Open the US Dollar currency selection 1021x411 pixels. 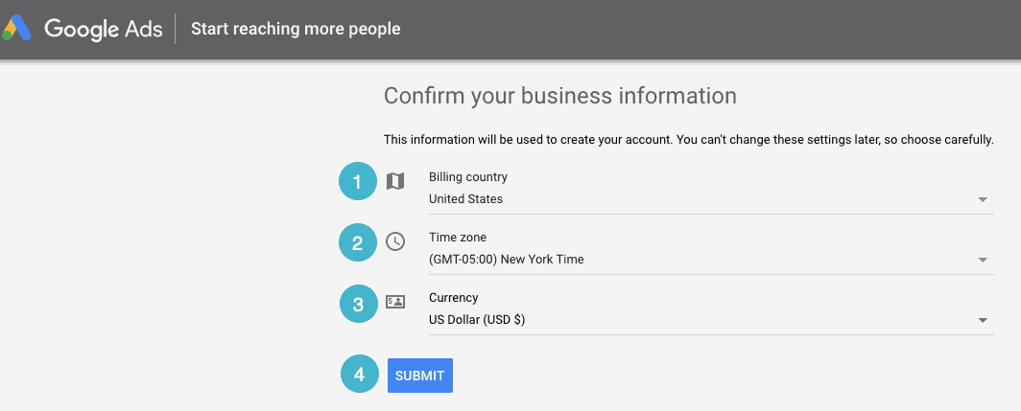click(x=477, y=320)
